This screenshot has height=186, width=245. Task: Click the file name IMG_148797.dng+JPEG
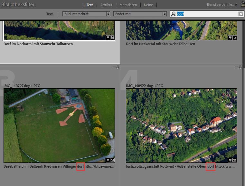click(22, 86)
